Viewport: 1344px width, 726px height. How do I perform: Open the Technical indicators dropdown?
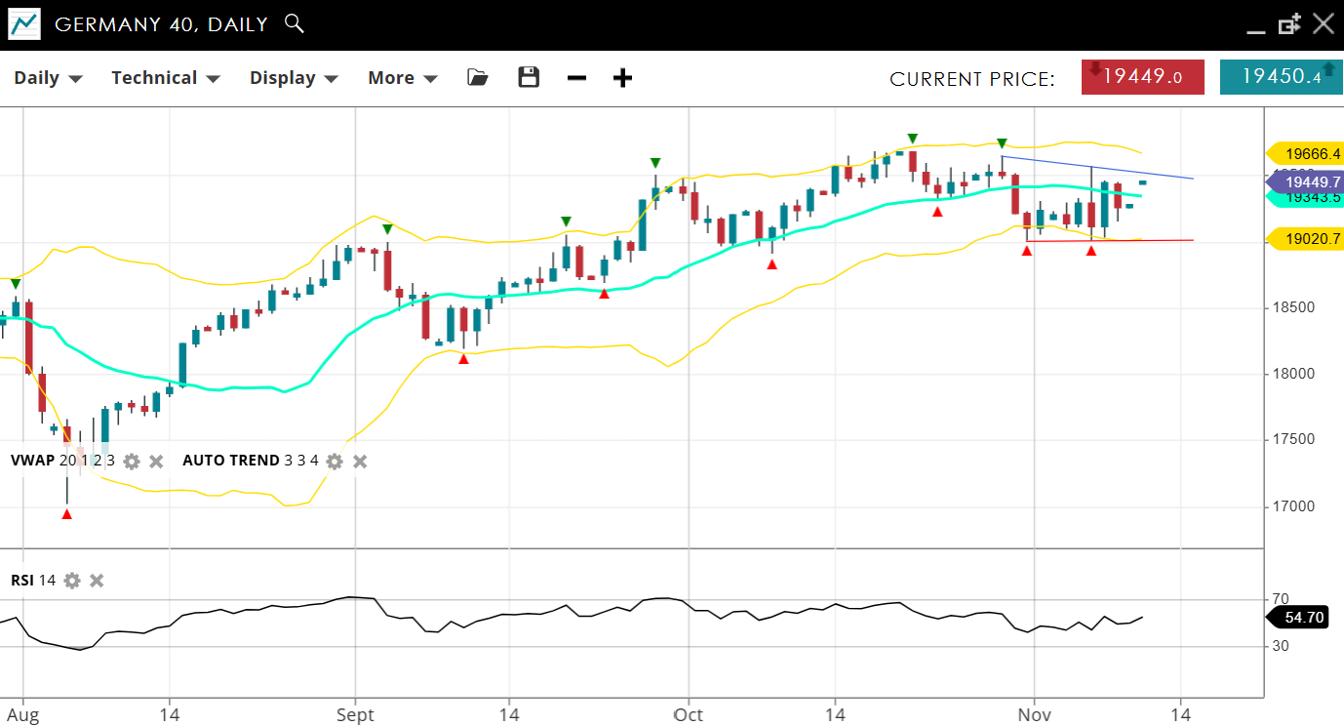[165, 78]
